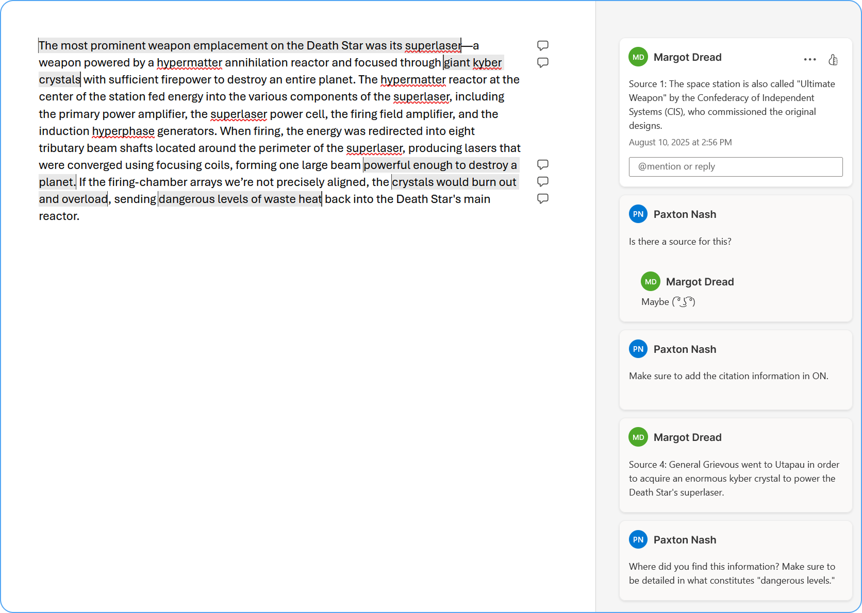862x613 pixels.
Task: Click the Source 1 comment text
Action: coord(732,105)
